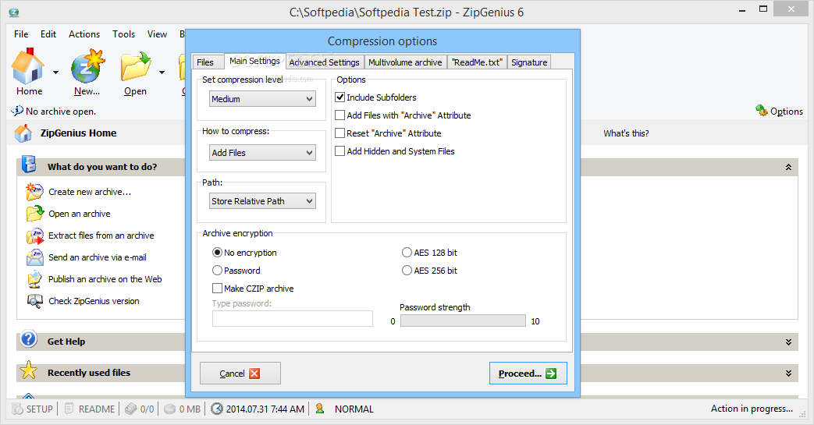Expand the Get Help section chevron
This screenshot has width=814, height=425.
click(788, 342)
